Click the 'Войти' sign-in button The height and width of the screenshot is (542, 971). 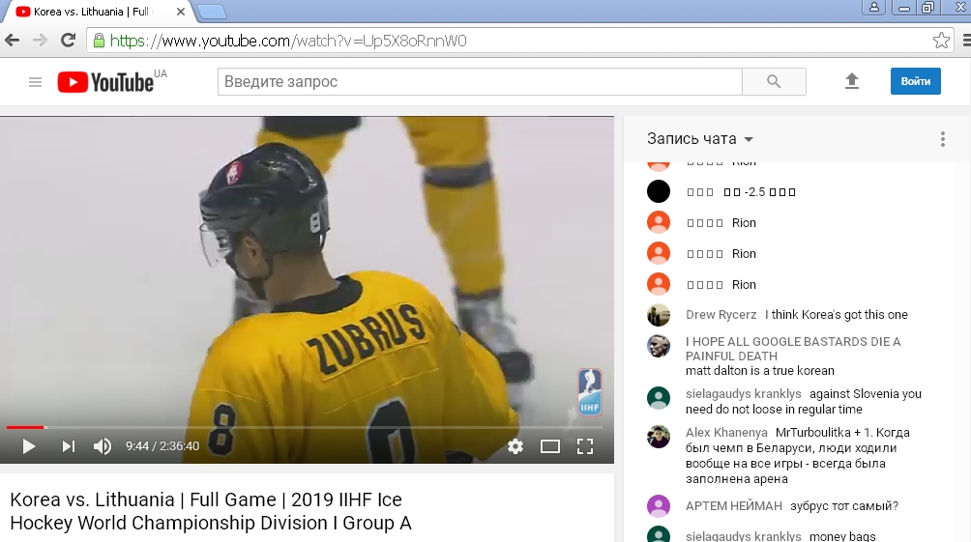click(915, 81)
